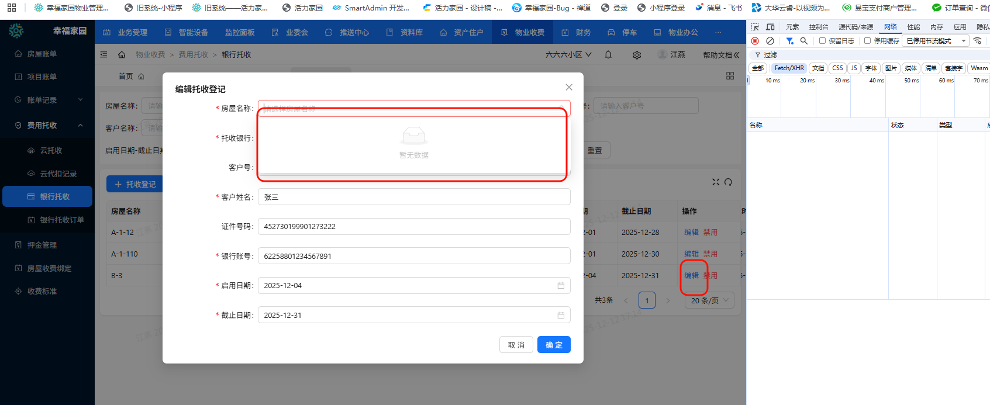990x405 pixels.
Task: Toggle the DevTools device toolbar icon
Action: [x=770, y=27]
